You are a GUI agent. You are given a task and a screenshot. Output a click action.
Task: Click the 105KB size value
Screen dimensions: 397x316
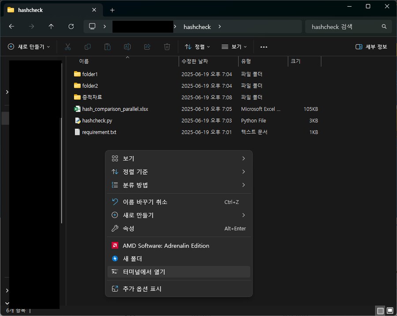pyautogui.click(x=311, y=109)
